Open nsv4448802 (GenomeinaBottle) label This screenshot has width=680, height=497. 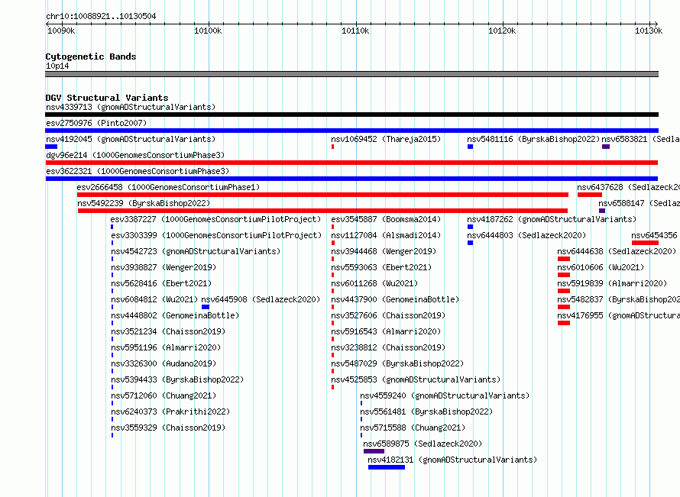click(x=175, y=315)
